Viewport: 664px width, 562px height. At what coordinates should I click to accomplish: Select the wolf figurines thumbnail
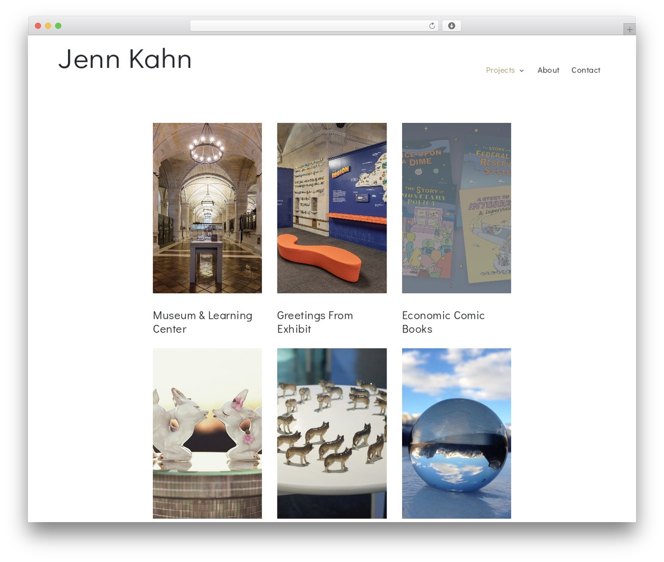(x=332, y=433)
